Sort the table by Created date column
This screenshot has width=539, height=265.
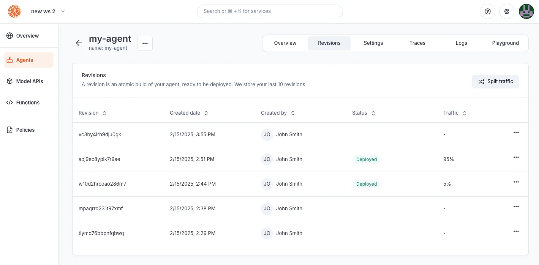189,113
